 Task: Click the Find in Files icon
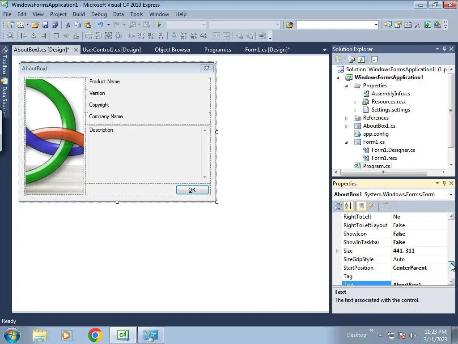pyautogui.click(x=289, y=25)
